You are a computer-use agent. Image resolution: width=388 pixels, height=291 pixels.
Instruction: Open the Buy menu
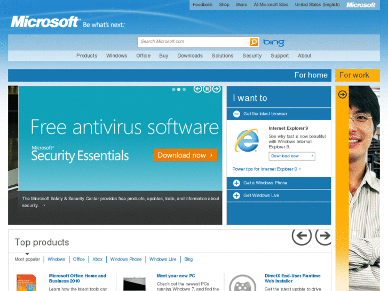pyautogui.click(x=163, y=56)
